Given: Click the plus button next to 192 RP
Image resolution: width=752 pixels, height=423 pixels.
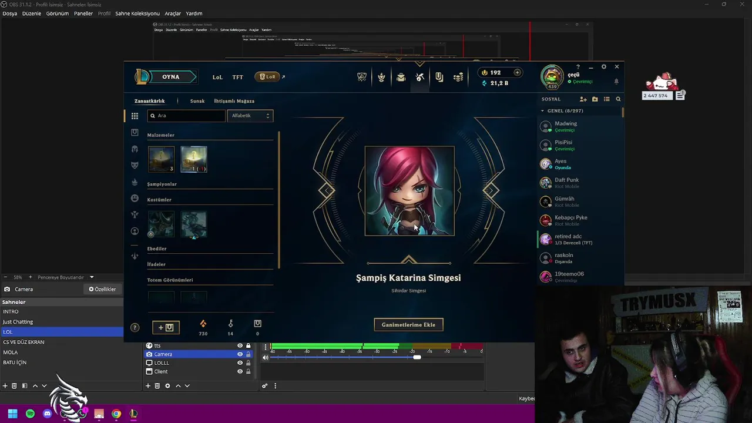Looking at the screenshot, I should pos(517,72).
